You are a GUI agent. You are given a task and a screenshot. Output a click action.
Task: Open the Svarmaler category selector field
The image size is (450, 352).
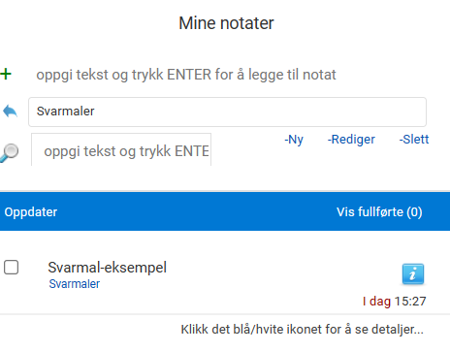tap(227, 112)
